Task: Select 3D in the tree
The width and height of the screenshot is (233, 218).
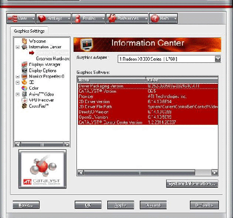Action: pyautogui.click(x=31, y=82)
